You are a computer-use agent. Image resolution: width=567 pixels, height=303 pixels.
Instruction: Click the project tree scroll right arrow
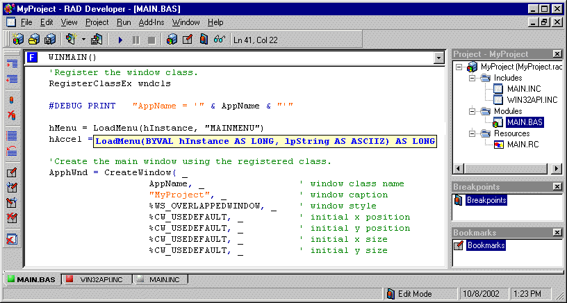[557, 168]
